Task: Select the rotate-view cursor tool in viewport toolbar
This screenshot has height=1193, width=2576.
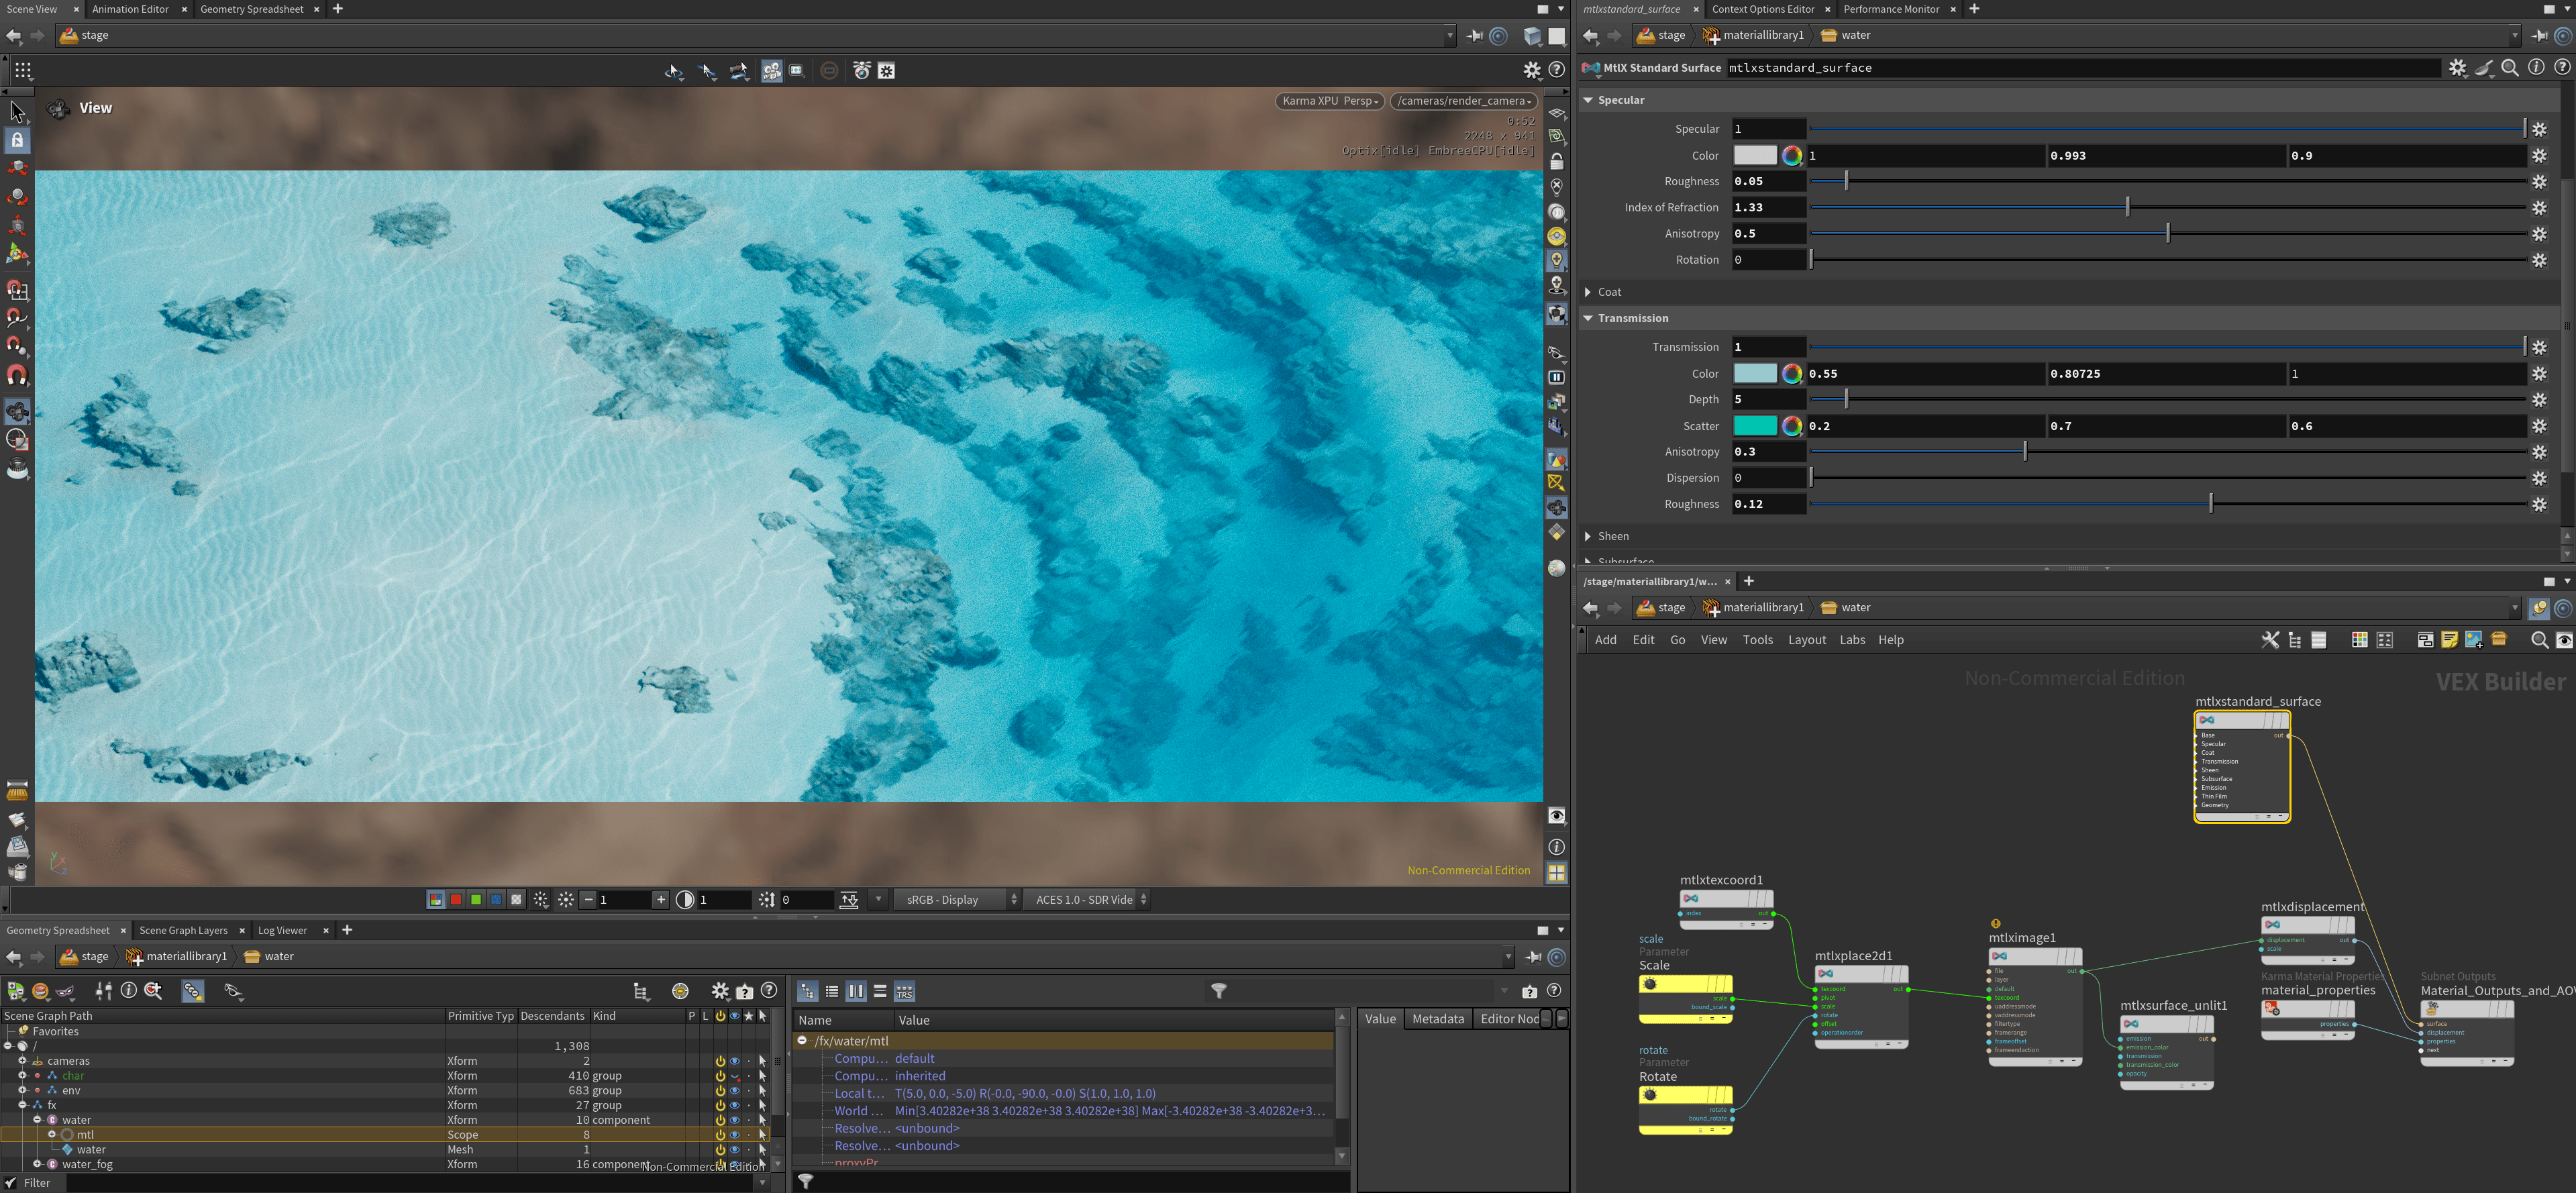Action: click(673, 71)
